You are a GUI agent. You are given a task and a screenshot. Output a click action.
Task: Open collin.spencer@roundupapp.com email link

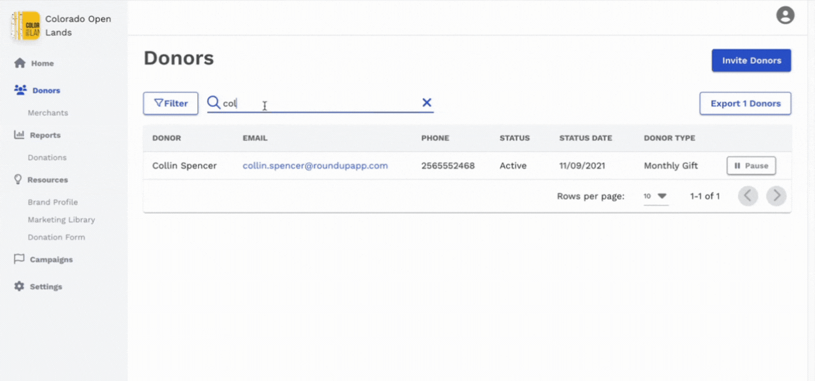[315, 166]
